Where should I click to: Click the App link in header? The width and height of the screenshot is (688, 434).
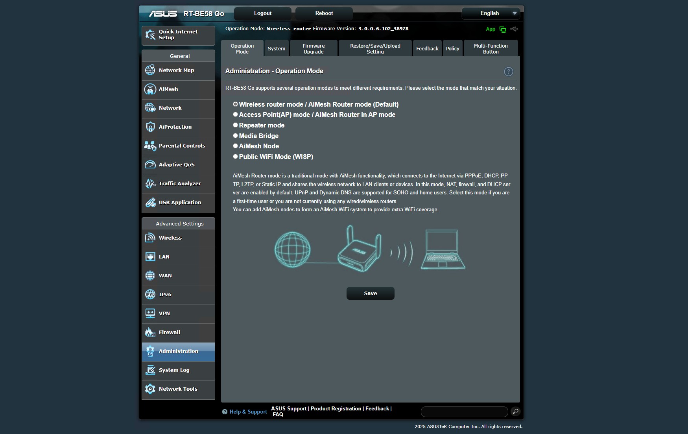click(491, 29)
